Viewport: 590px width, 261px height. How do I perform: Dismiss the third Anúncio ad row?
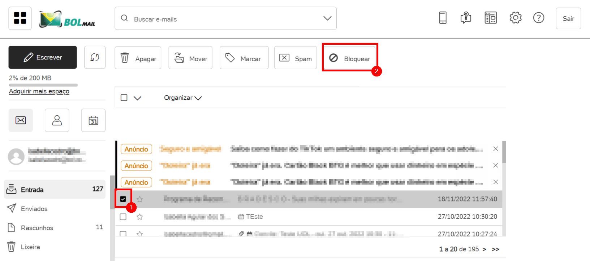[x=496, y=182]
